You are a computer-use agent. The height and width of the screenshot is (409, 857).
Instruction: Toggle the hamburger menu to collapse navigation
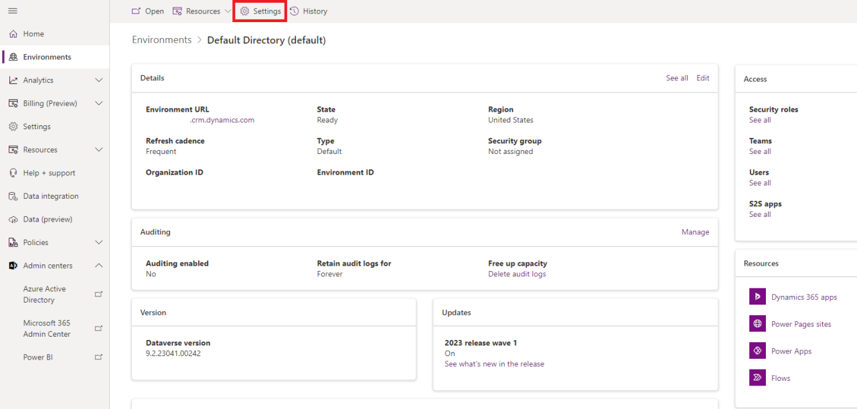click(12, 10)
